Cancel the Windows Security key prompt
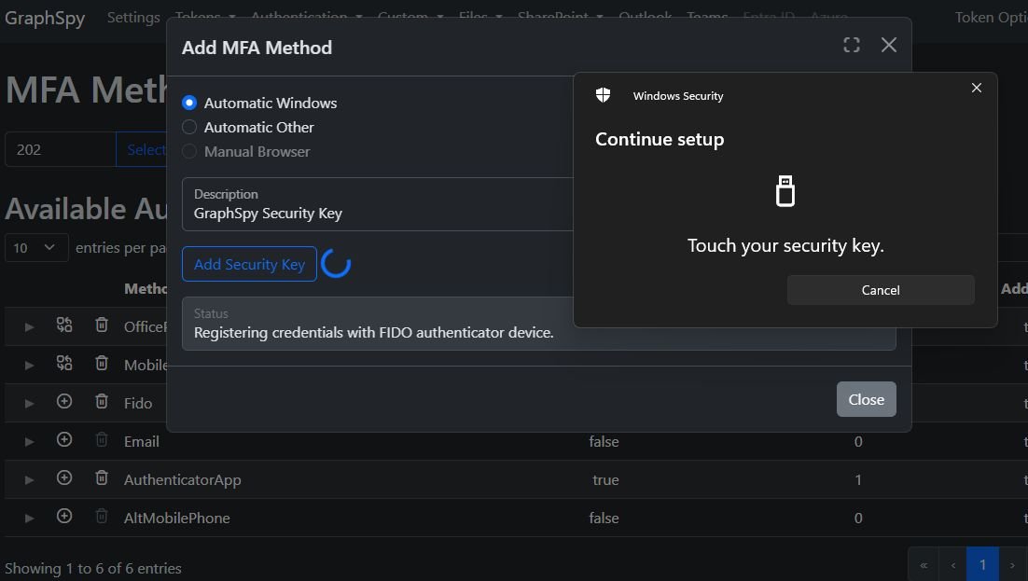The height and width of the screenshot is (581, 1028). click(x=880, y=290)
